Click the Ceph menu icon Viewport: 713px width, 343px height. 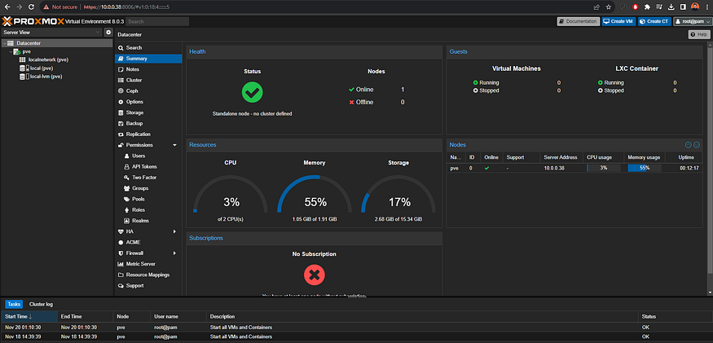pos(121,91)
